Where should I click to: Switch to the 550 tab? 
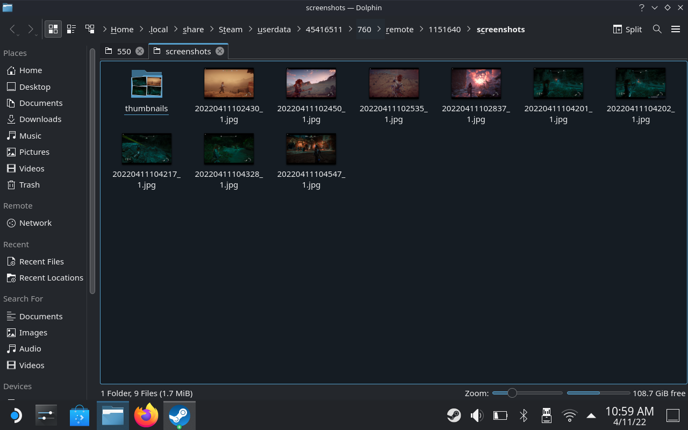[x=123, y=51]
